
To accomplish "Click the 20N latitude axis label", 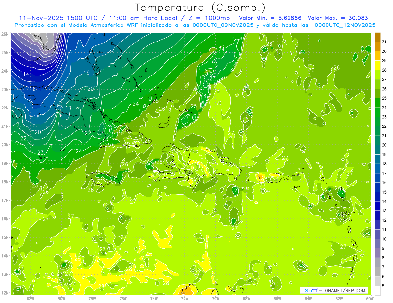I will 5,145.
